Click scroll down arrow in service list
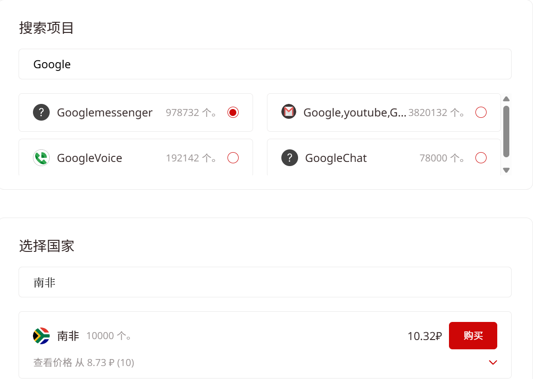 (x=506, y=170)
